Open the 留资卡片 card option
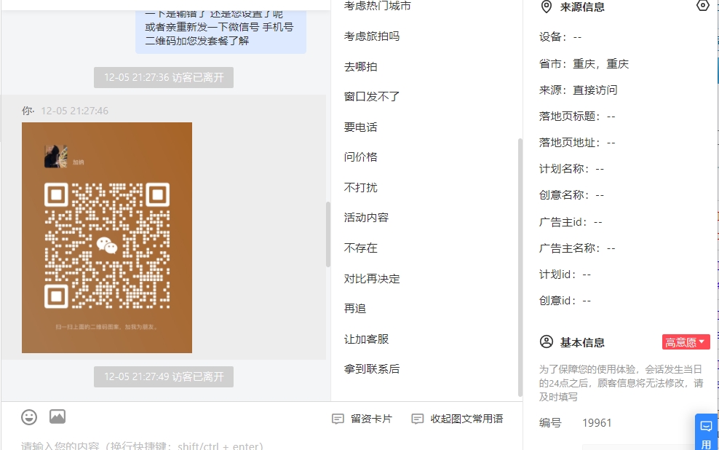The width and height of the screenshot is (719, 450). [x=362, y=419]
